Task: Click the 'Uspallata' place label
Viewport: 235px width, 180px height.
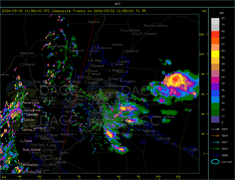Action: 27,53
